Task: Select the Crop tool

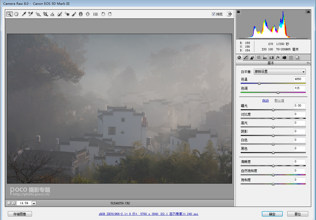Action: [45, 14]
